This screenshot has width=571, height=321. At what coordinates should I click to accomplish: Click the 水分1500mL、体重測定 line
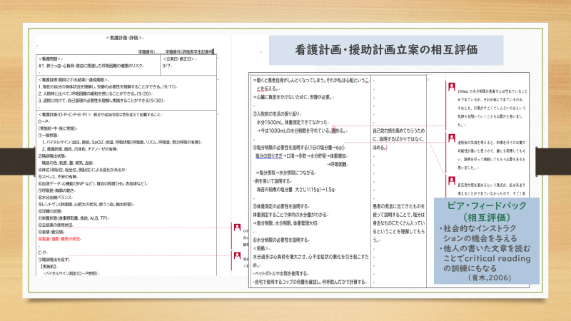click(293, 122)
